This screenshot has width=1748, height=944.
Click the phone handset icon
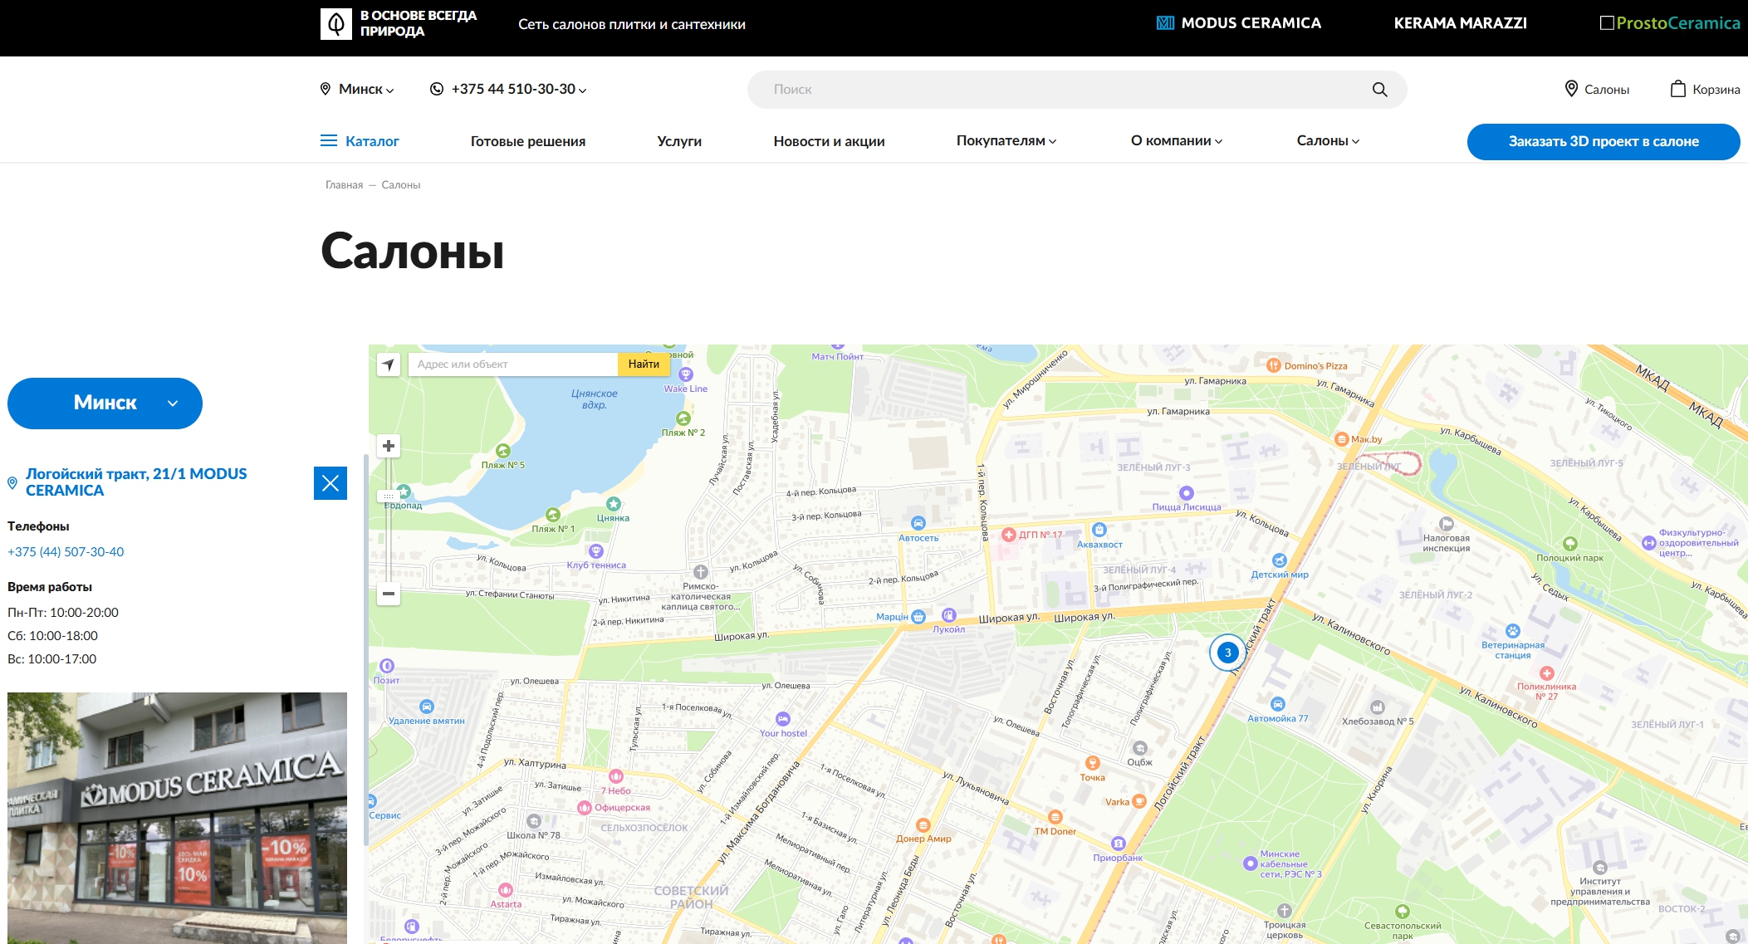pos(437,89)
